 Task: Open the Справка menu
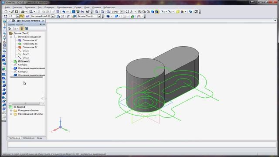(96, 7)
